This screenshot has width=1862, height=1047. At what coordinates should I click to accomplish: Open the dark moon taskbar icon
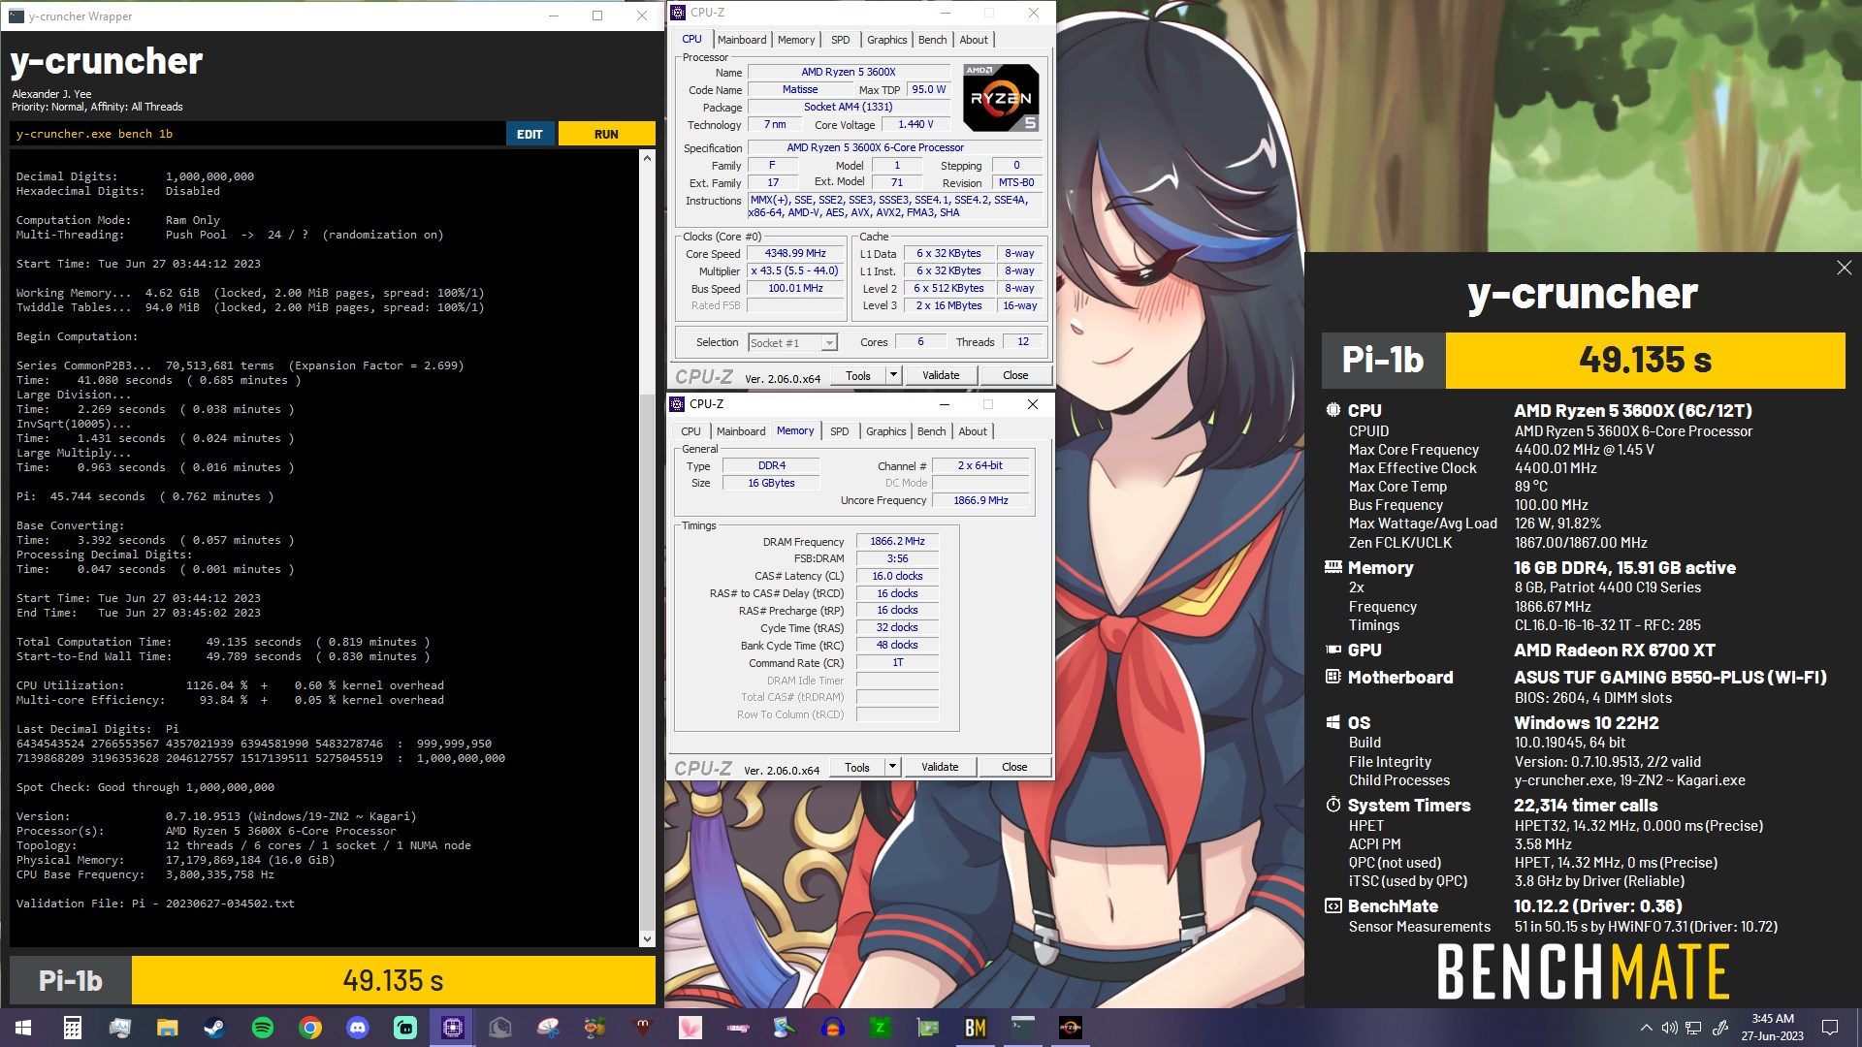tap(499, 1028)
